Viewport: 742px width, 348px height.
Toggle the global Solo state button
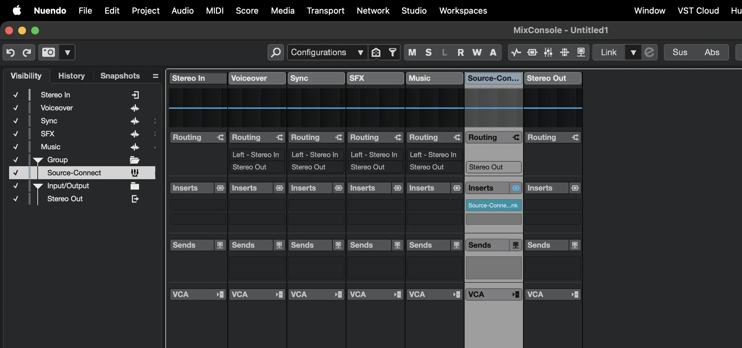point(429,52)
